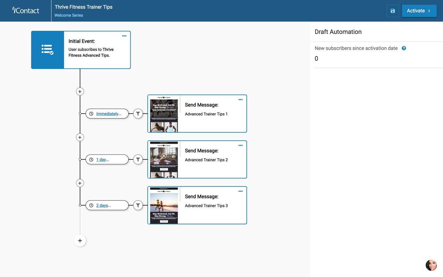Open options for Advanced Trainer Tips 3
Screen dimensions: 443x277
pyautogui.click(x=241, y=191)
